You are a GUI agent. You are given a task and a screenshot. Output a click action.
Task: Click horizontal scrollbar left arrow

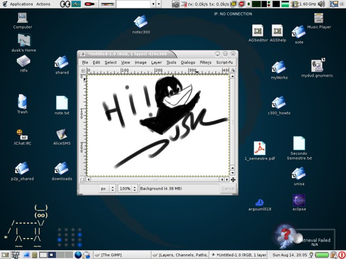click(x=89, y=179)
